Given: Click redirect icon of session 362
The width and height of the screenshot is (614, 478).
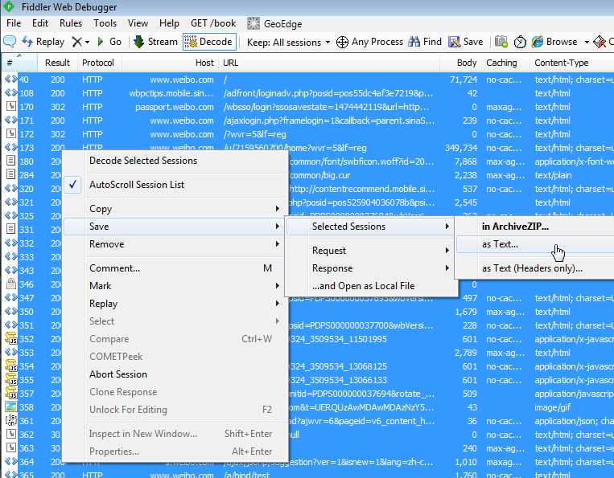Looking at the screenshot, I should [11, 435].
